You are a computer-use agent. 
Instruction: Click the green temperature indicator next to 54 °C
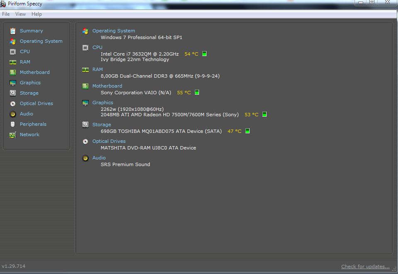204,54
